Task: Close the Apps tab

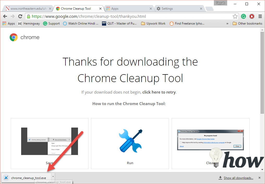Action: [x=151, y=8]
